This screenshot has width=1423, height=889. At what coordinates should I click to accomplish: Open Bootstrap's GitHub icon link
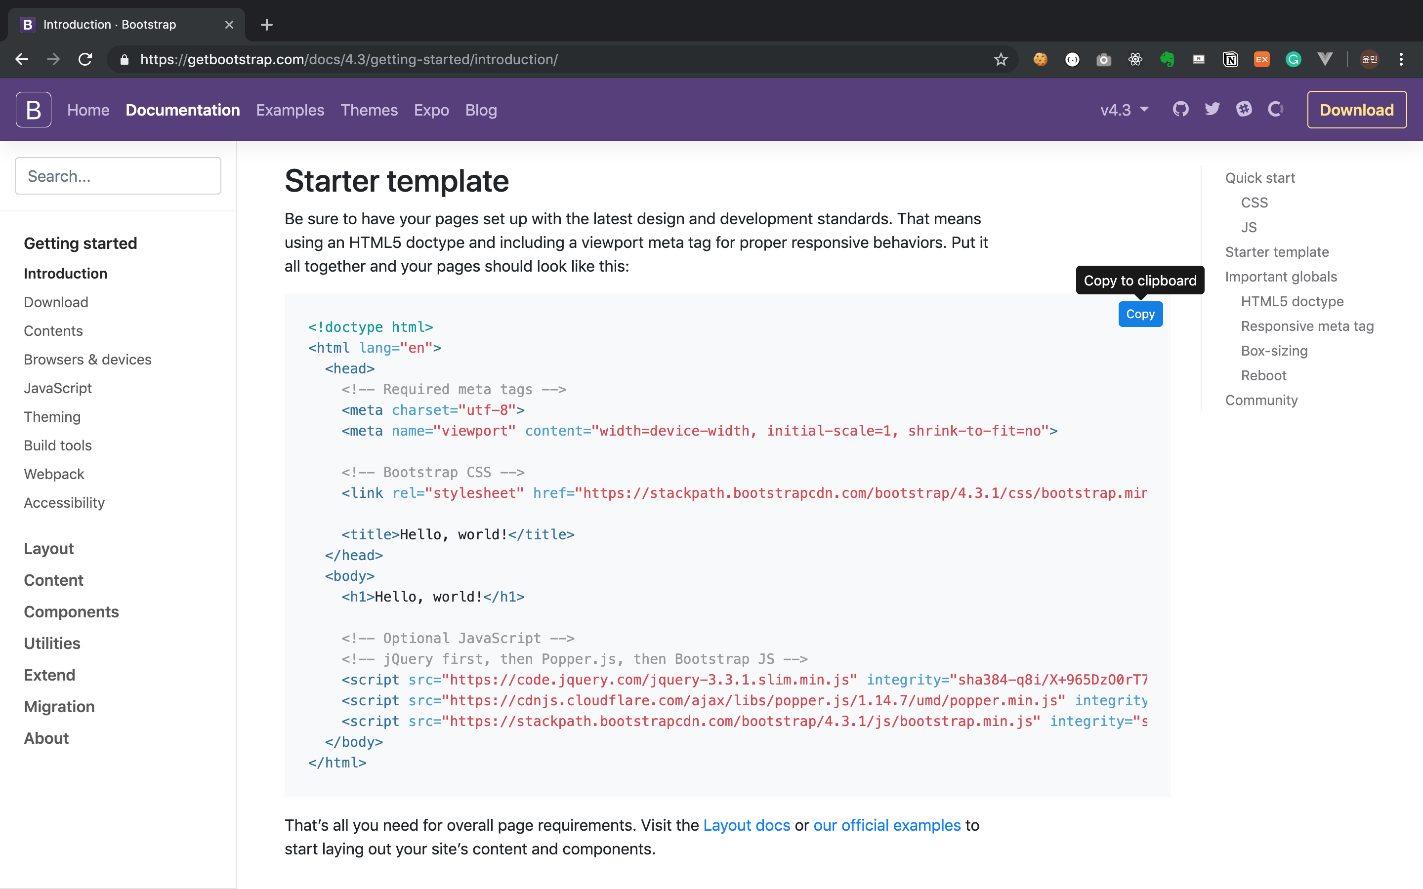tap(1180, 109)
